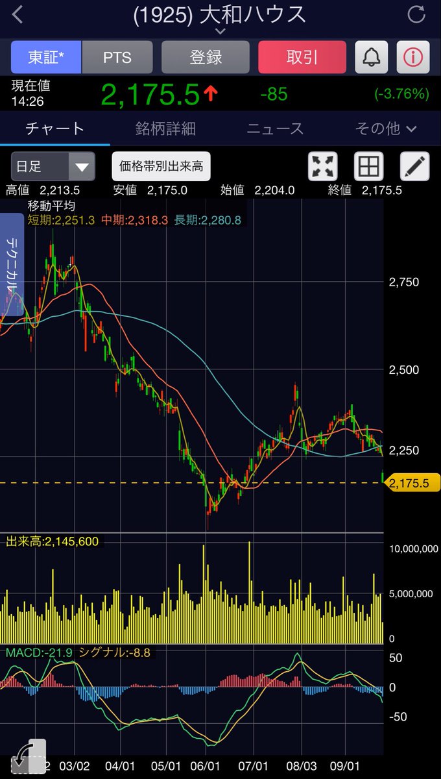Tap the 10,000,000 volume axis label
Image resolution: width=441 pixels, height=779 pixels.
(x=414, y=549)
